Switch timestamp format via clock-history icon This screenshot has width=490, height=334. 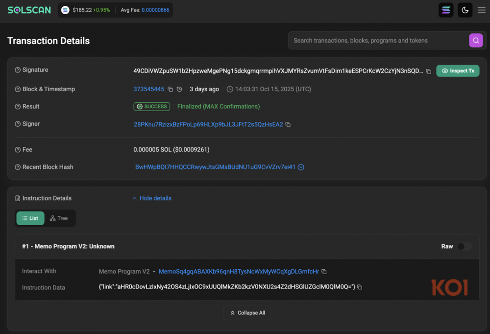point(179,90)
